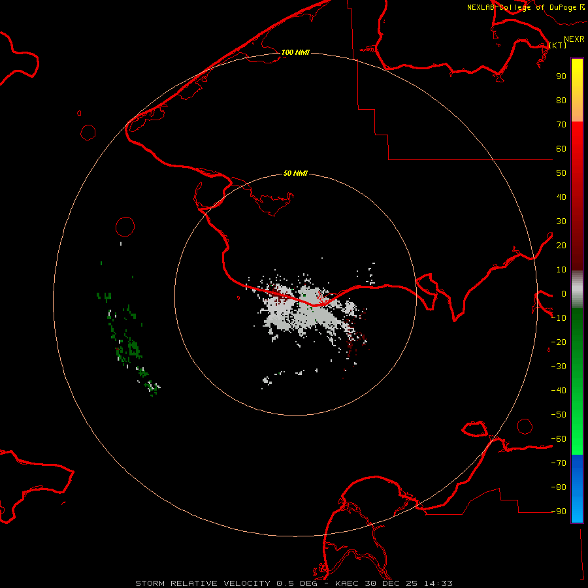Click the 10 value on the velocity scale
588x588 pixels.
561,270
